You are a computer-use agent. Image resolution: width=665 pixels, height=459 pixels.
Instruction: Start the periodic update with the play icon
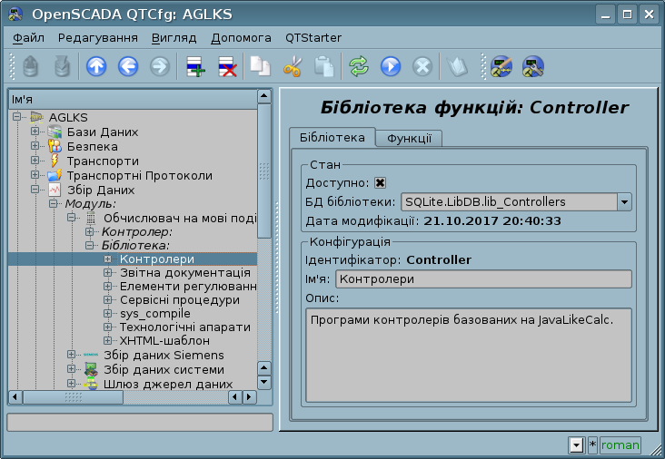point(391,66)
